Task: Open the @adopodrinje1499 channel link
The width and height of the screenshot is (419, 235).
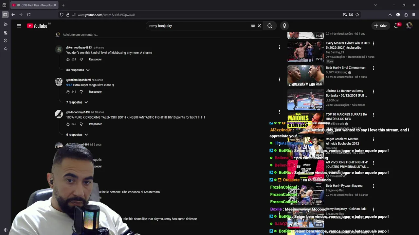Action: [78, 112]
